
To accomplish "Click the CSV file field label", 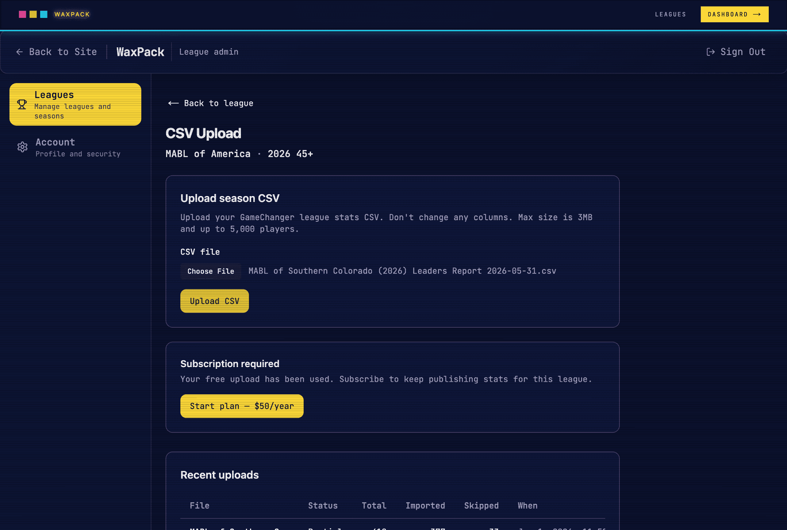I will pyautogui.click(x=200, y=252).
